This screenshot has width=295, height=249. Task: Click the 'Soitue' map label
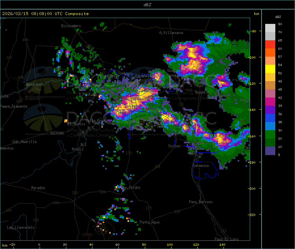174,146
